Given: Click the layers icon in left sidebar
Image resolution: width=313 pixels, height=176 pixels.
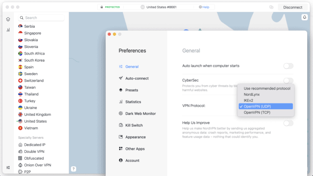Looking at the screenshot, I should click(8, 19).
